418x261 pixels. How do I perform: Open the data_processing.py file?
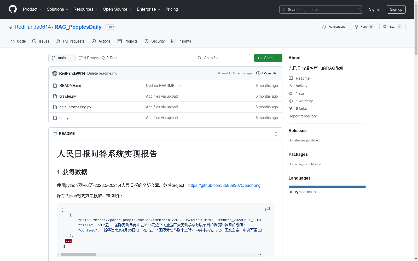click(75, 107)
